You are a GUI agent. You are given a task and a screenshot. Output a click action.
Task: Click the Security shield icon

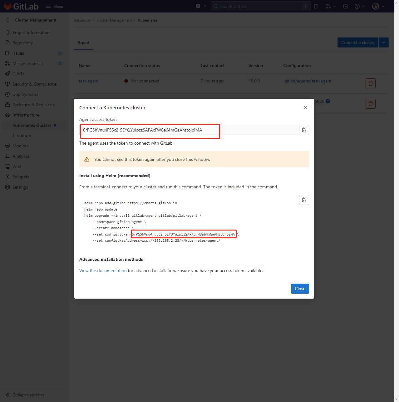coord(7,84)
